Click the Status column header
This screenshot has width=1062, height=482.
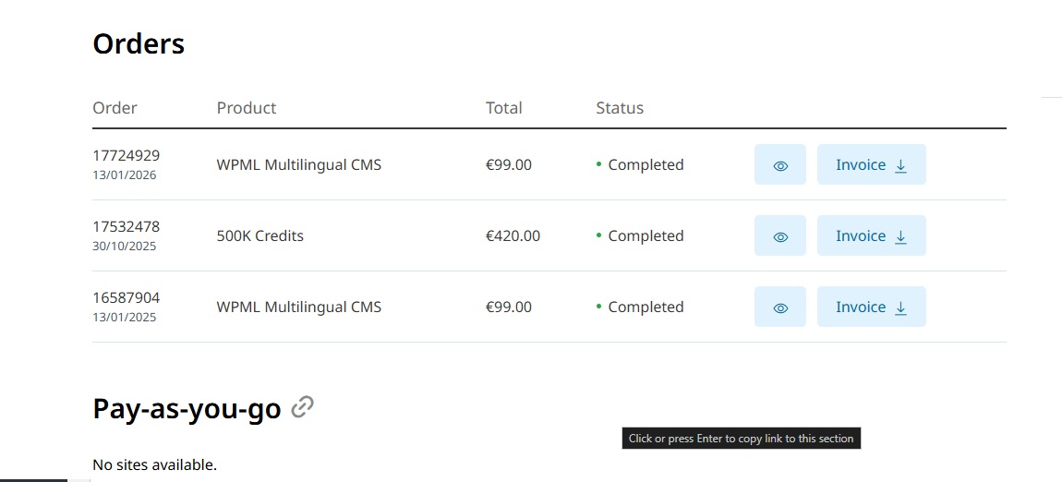620,108
